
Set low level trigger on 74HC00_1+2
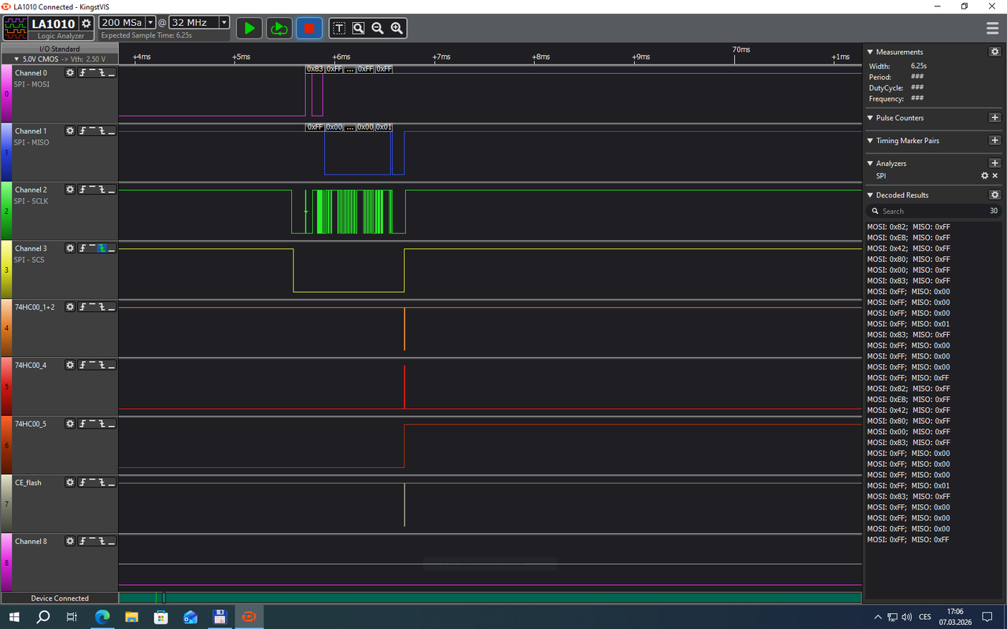[x=111, y=307]
